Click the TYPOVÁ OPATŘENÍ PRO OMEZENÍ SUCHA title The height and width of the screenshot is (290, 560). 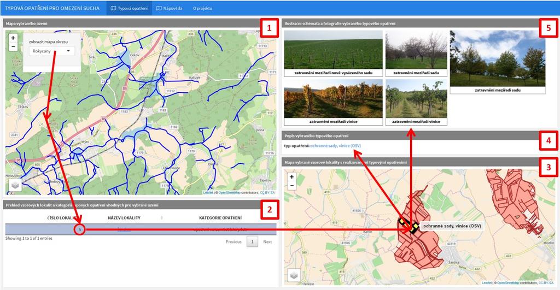[x=52, y=8]
